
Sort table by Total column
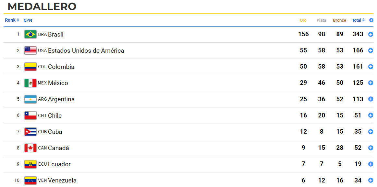pos(358,20)
